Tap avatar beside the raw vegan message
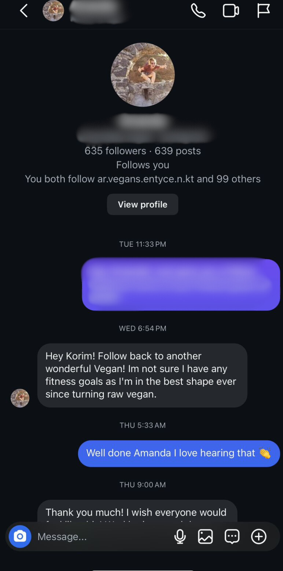Viewport: 283px width, 571px height. coord(20,398)
